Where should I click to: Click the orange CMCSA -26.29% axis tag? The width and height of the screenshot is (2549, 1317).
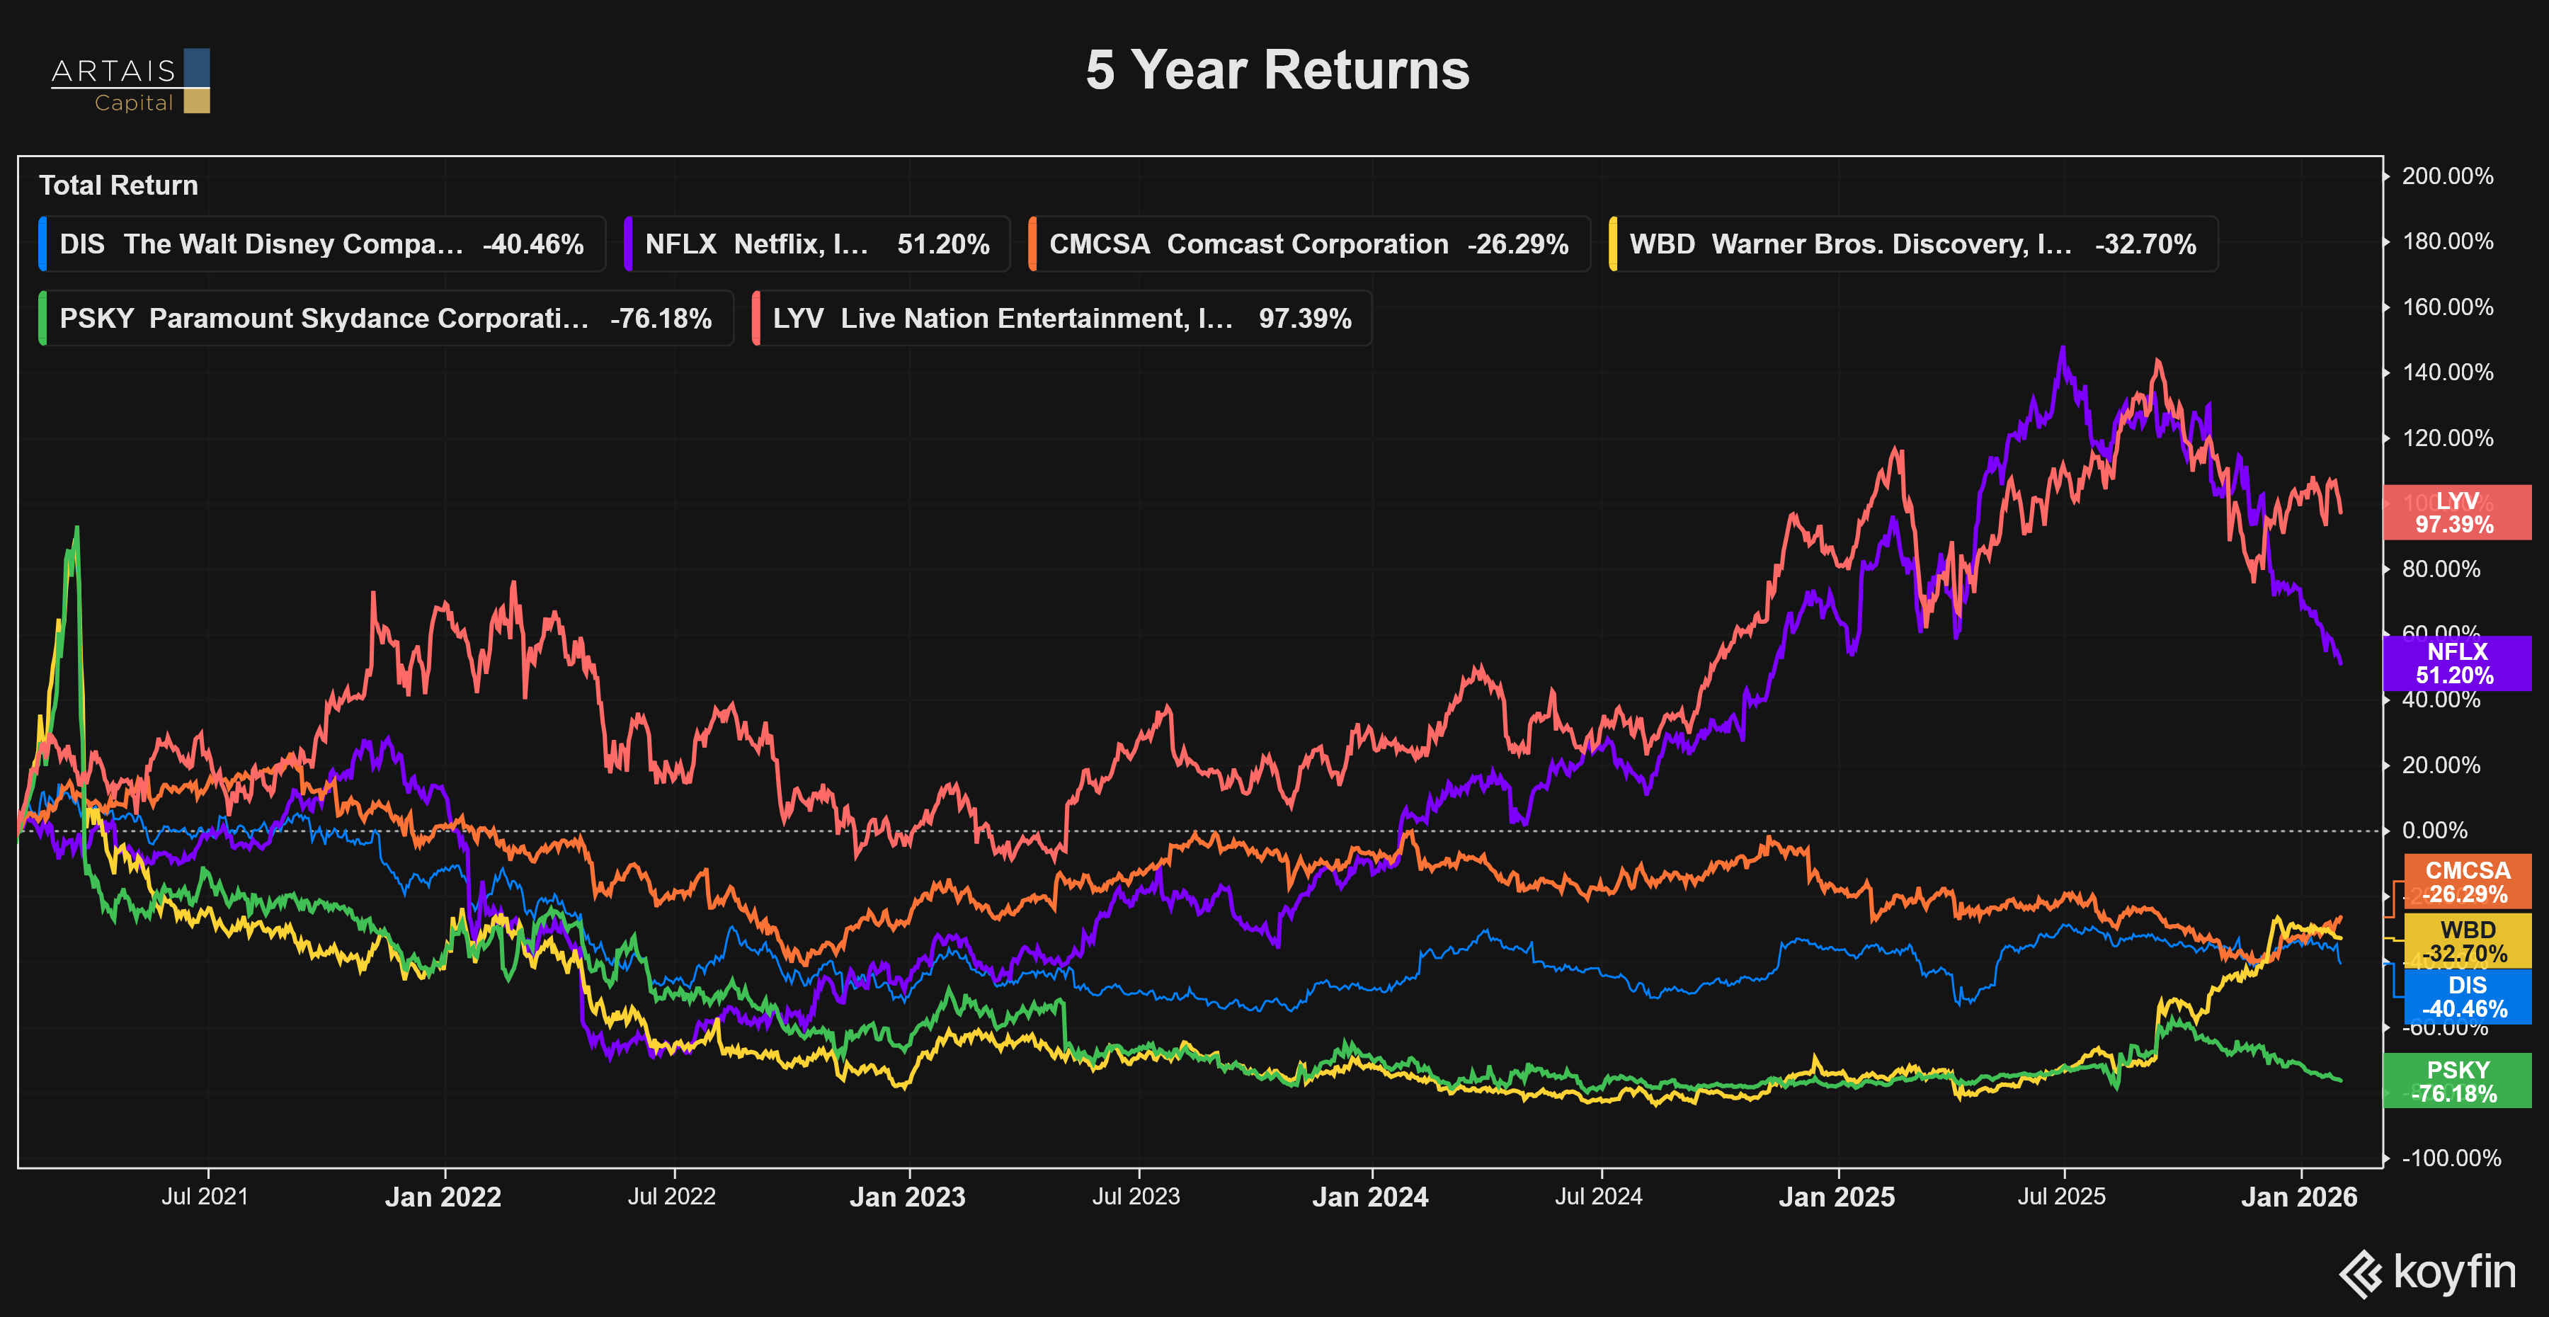(x=2467, y=883)
